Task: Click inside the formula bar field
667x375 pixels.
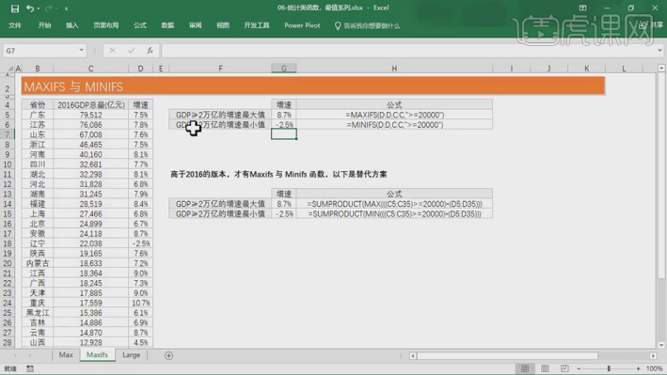Action: [408, 51]
